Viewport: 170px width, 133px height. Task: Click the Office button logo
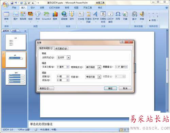(5, 5)
